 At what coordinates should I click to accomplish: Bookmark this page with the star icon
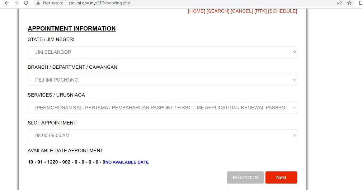[x=349, y=3]
